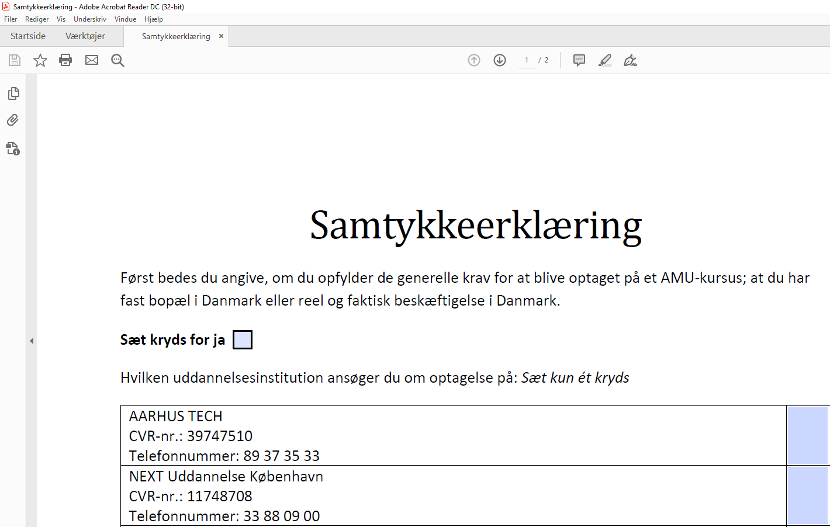Screen dimensions: 830x527
Task: Switch to the Værktøjer tab
Action: click(x=85, y=36)
